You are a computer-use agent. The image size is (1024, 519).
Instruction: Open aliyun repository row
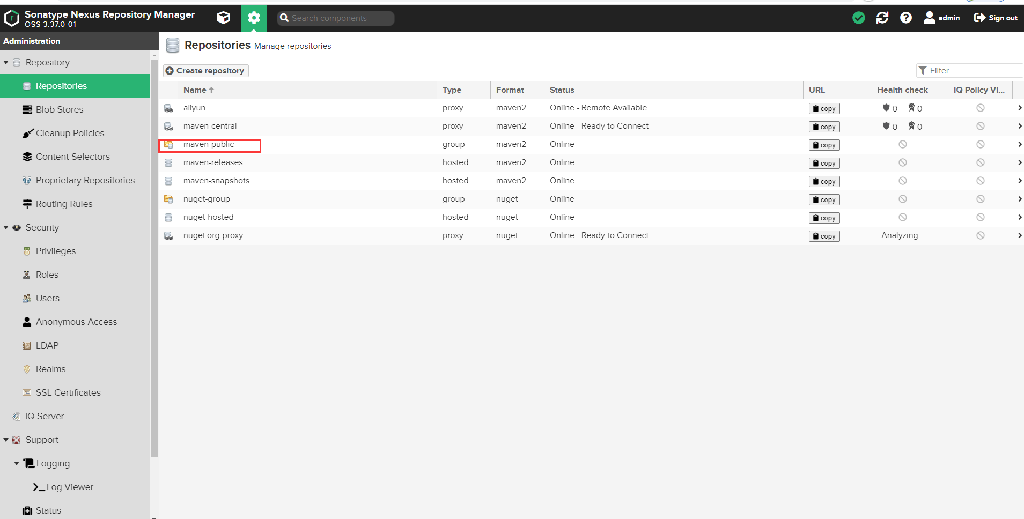pyautogui.click(x=591, y=108)
